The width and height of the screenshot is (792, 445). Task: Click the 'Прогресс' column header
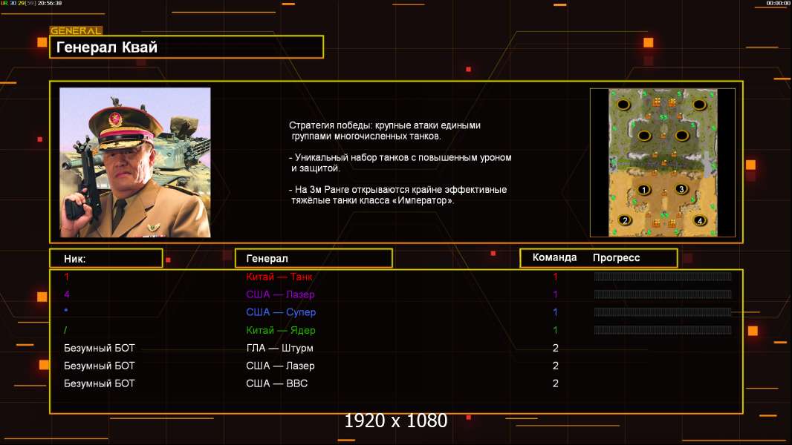point(616,258)
